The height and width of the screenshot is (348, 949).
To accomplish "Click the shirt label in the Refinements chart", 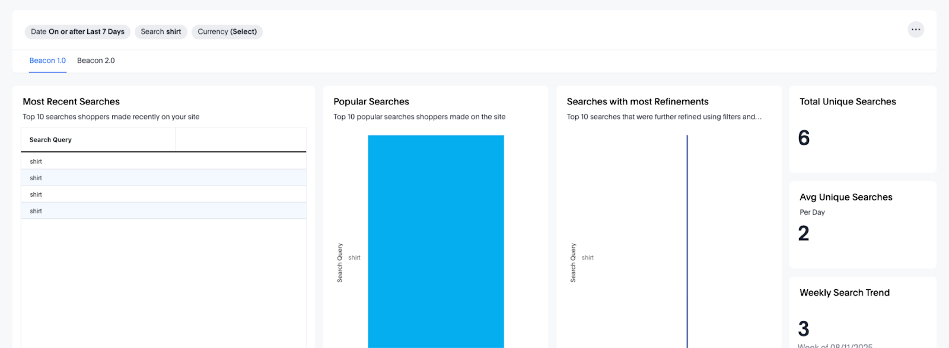I will 587,258.
